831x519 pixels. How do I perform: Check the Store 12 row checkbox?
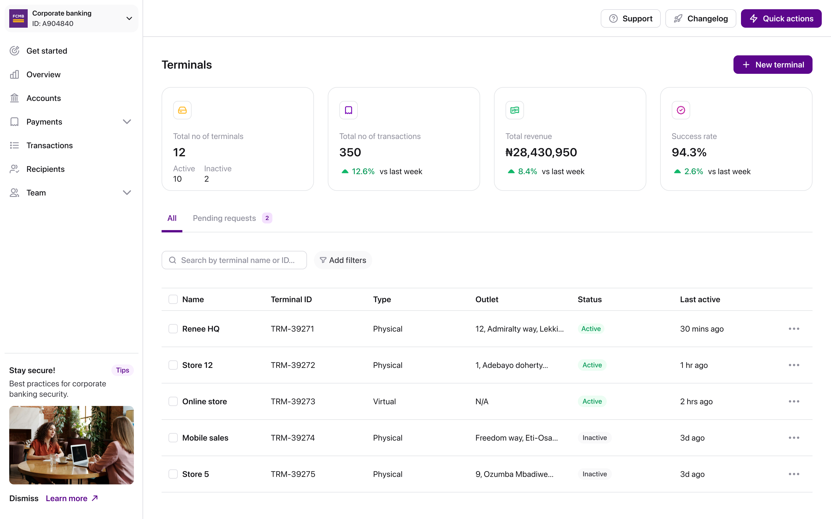pos(173,365)
